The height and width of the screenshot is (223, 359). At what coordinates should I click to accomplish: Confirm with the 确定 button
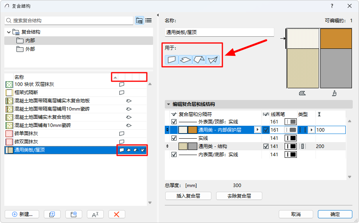[x=335, y=214]
